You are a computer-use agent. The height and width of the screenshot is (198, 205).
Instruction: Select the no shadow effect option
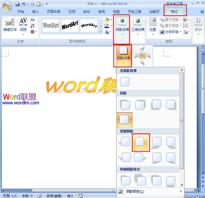point(125,82)
